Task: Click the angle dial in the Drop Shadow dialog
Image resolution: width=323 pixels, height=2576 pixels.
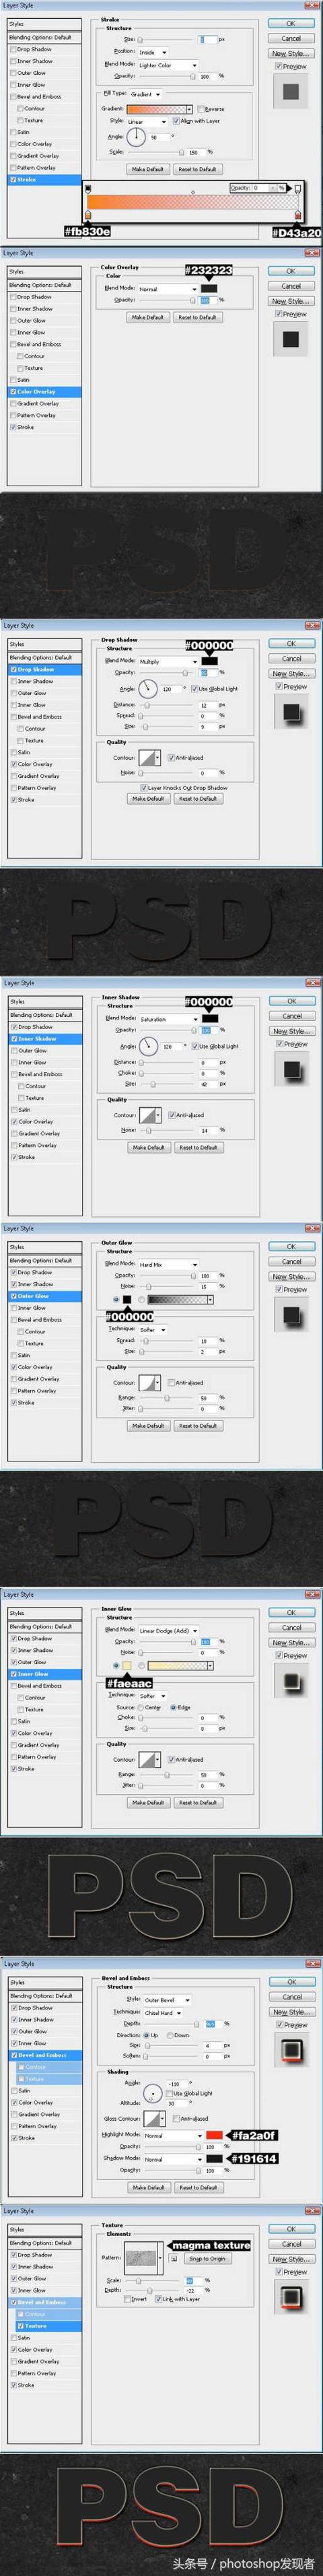Action: 148,688
